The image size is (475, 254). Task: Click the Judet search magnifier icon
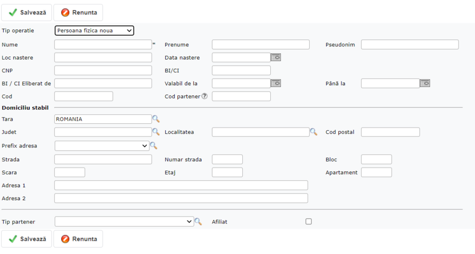(x=156, y=132)
